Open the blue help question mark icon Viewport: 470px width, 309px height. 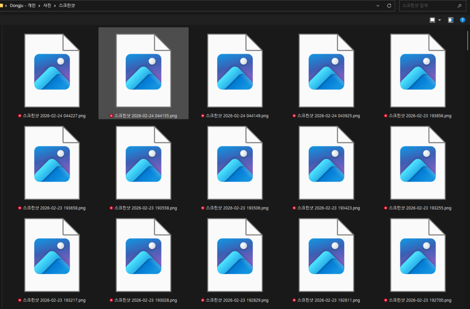[x=462, y=20]
